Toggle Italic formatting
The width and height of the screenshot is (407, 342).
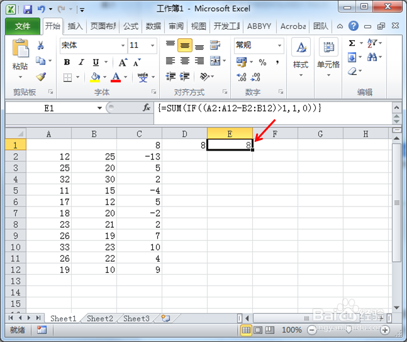tap(82, 62)
